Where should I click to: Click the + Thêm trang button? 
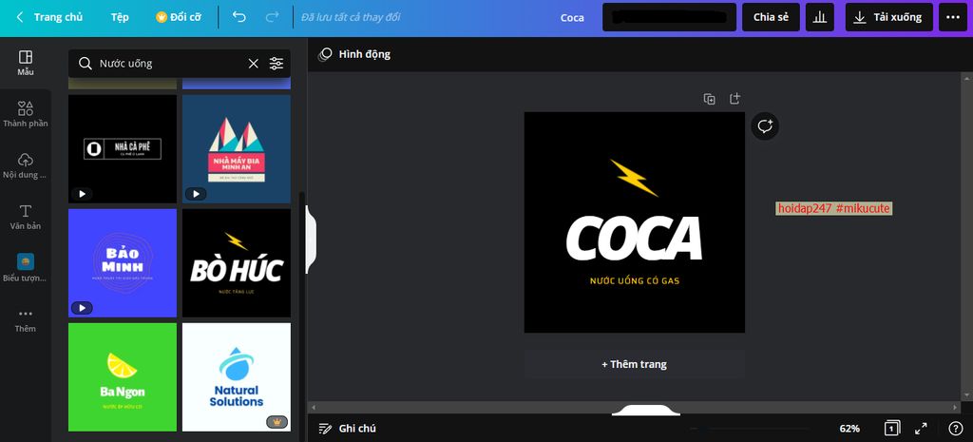click(634, 364)
